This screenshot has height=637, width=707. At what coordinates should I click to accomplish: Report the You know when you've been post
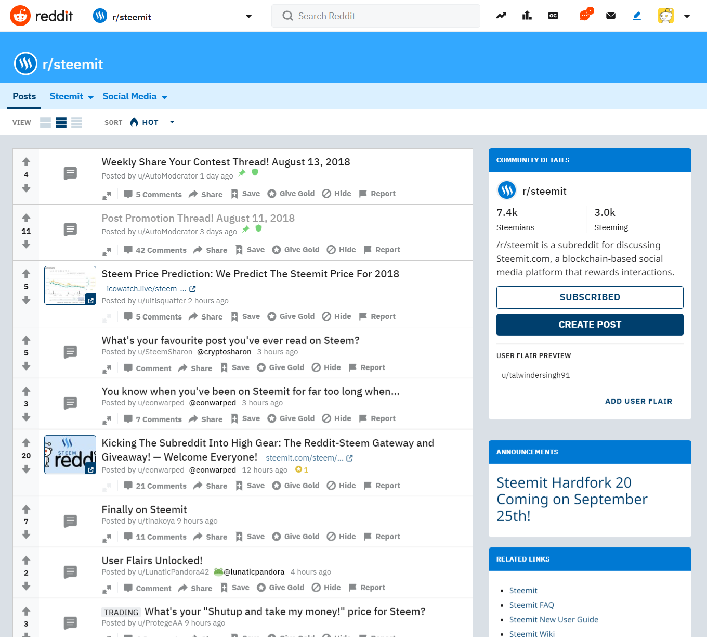click(x=377, y=418)
